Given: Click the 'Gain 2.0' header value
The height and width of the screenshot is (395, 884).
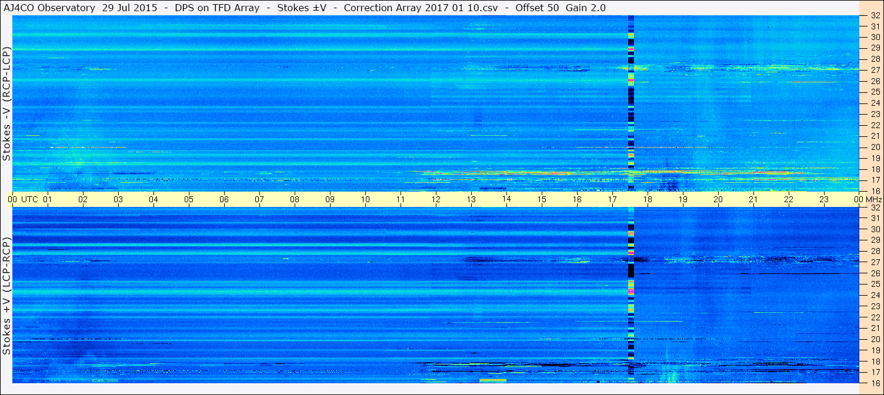Looking at the screenshot, I should (586, 8).
